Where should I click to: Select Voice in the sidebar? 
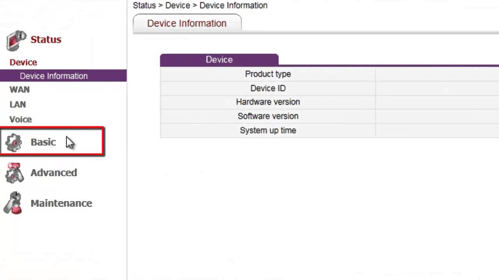tap(21, 119)
